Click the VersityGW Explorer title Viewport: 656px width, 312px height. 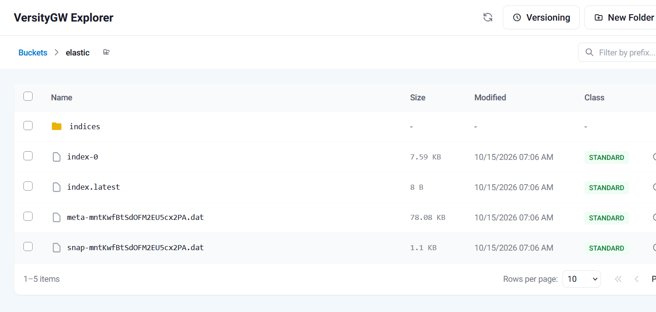63,17
